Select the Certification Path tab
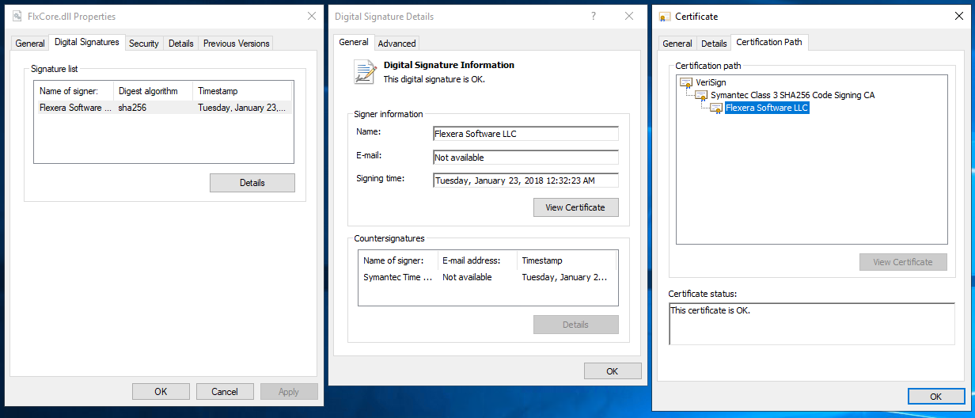Viewport: 975px width, 418px height. (x=769, y=42)
